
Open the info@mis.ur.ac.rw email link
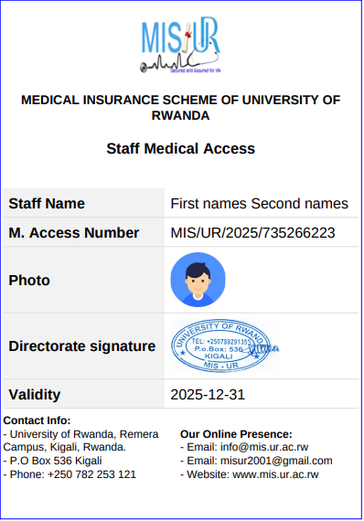point(264,447)
